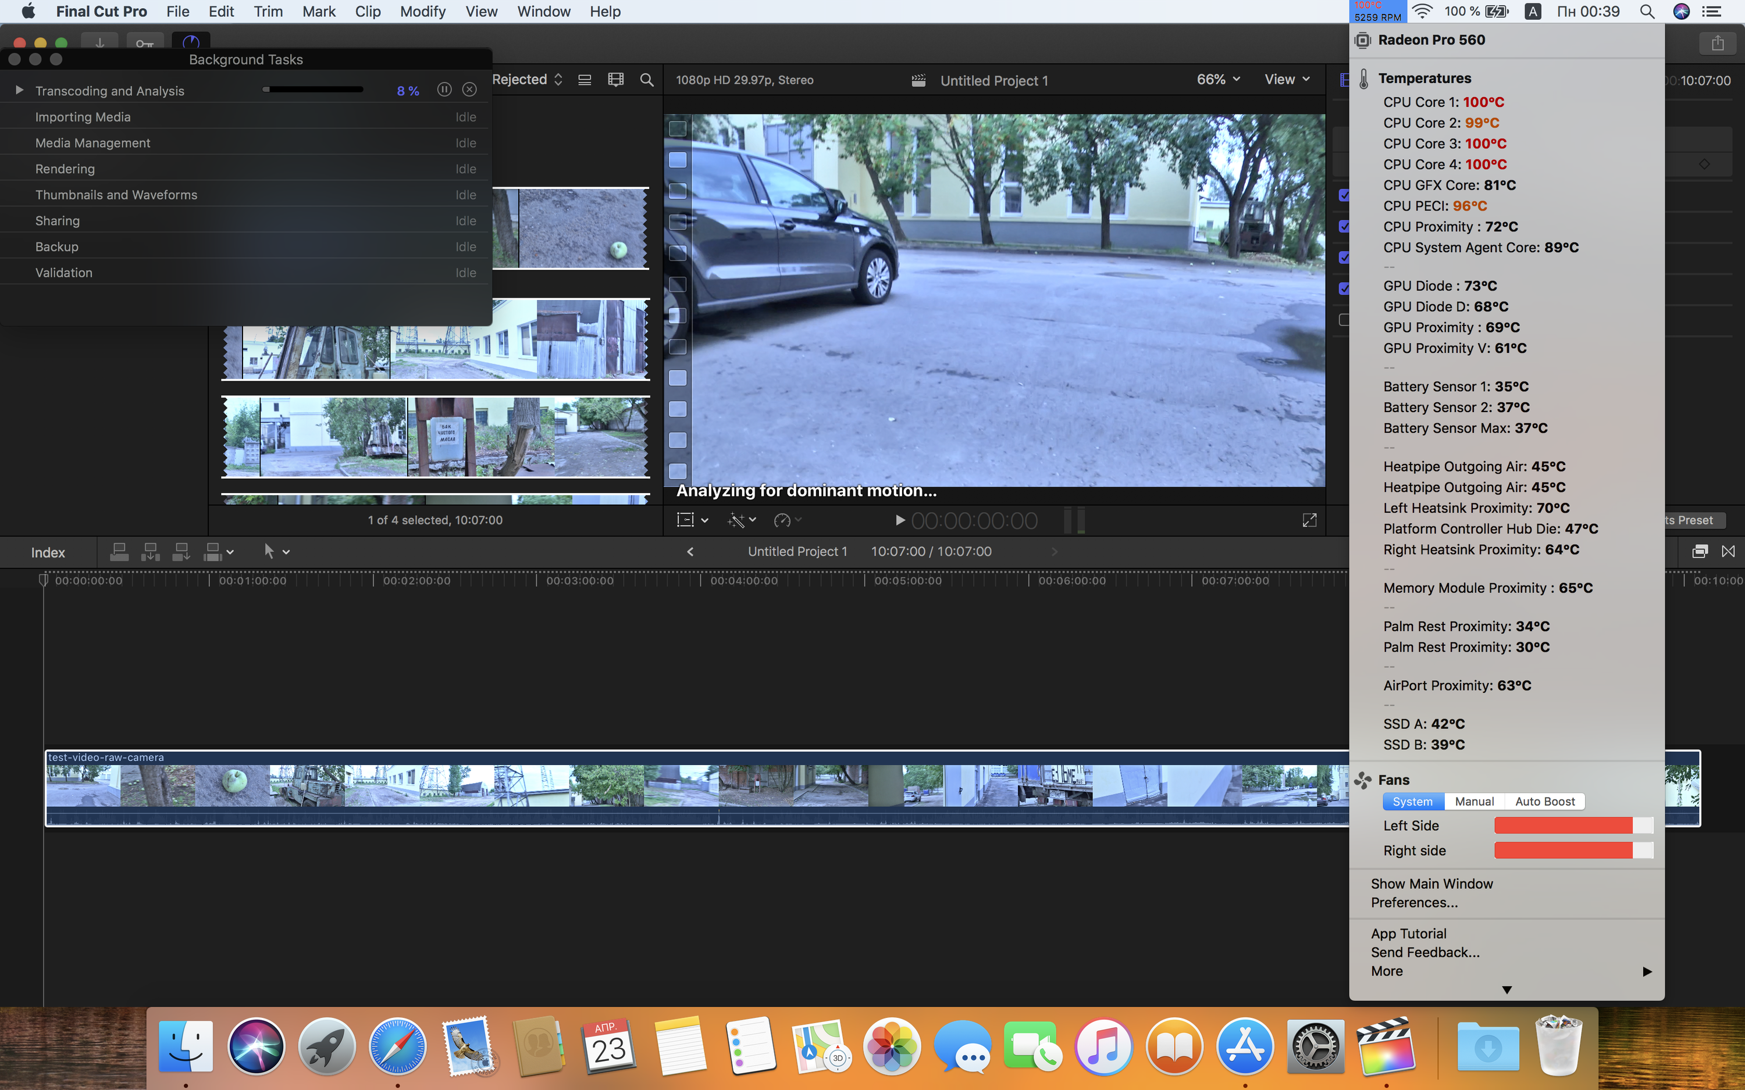
Task: Click the append clip to storyline icon
Action: pyautogui.click(x=181, y=552)
